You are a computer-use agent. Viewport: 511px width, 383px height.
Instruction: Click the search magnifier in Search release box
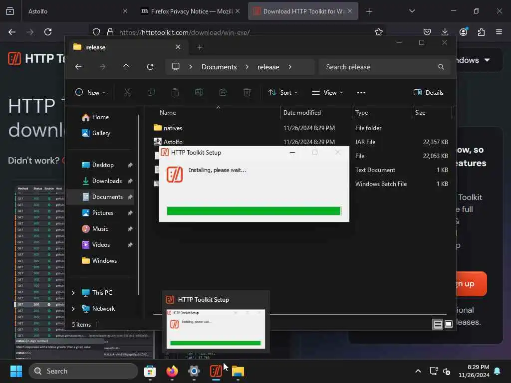(441, 67)
